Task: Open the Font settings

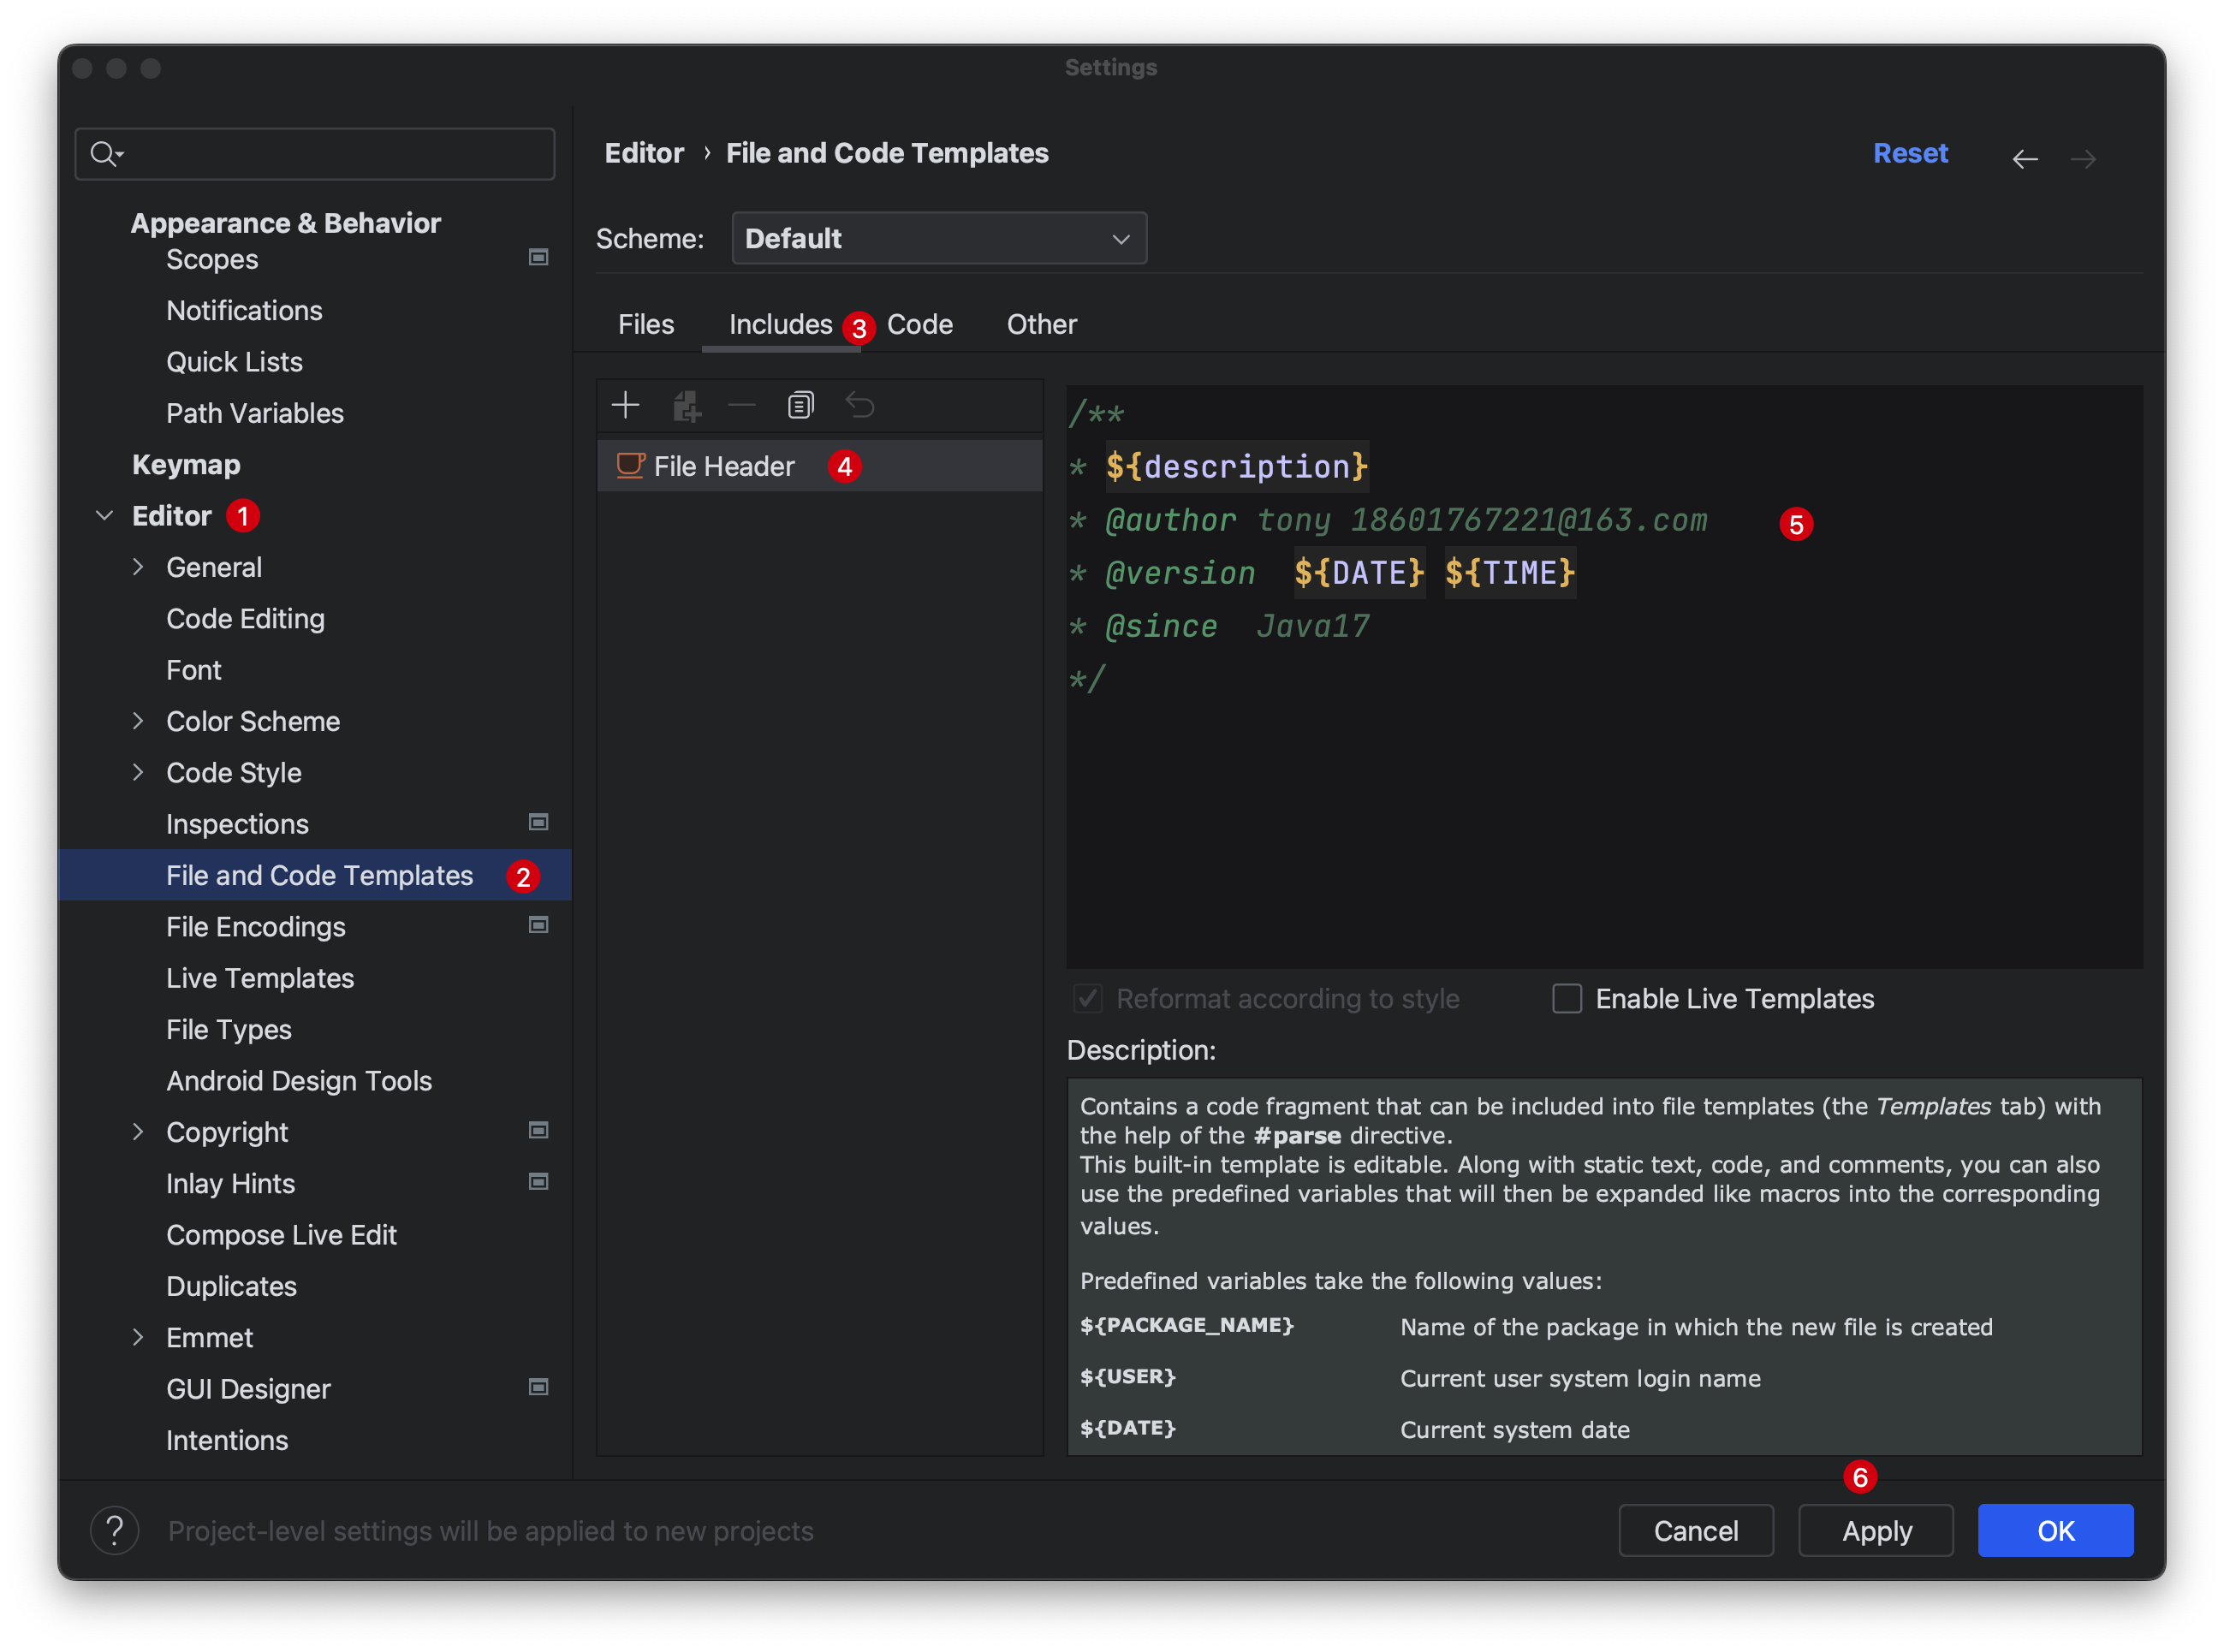Action: pyautogui.click(x=194, y=670)
